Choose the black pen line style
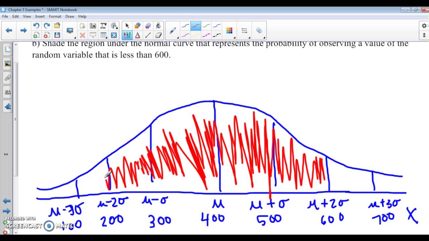Viewport: 429px width, 241px height. click(x=185, y=26)
